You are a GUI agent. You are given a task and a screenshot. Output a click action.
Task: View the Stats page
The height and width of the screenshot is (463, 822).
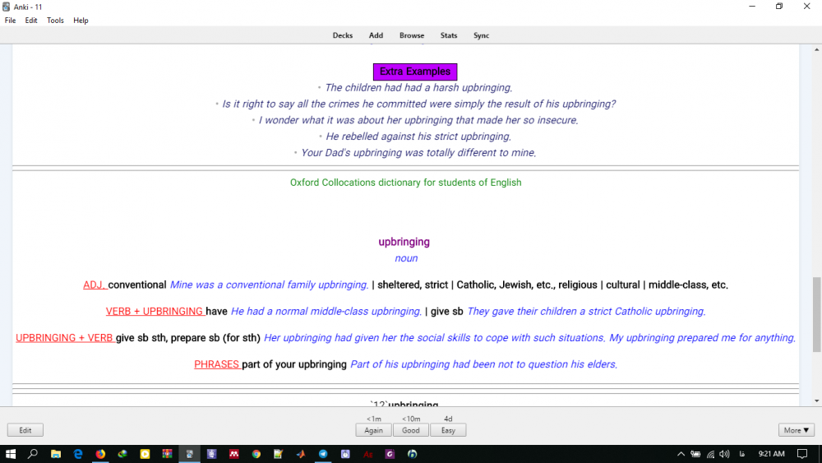(449, 35)
